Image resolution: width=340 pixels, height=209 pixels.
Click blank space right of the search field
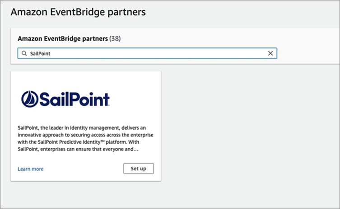click(308, 53)
